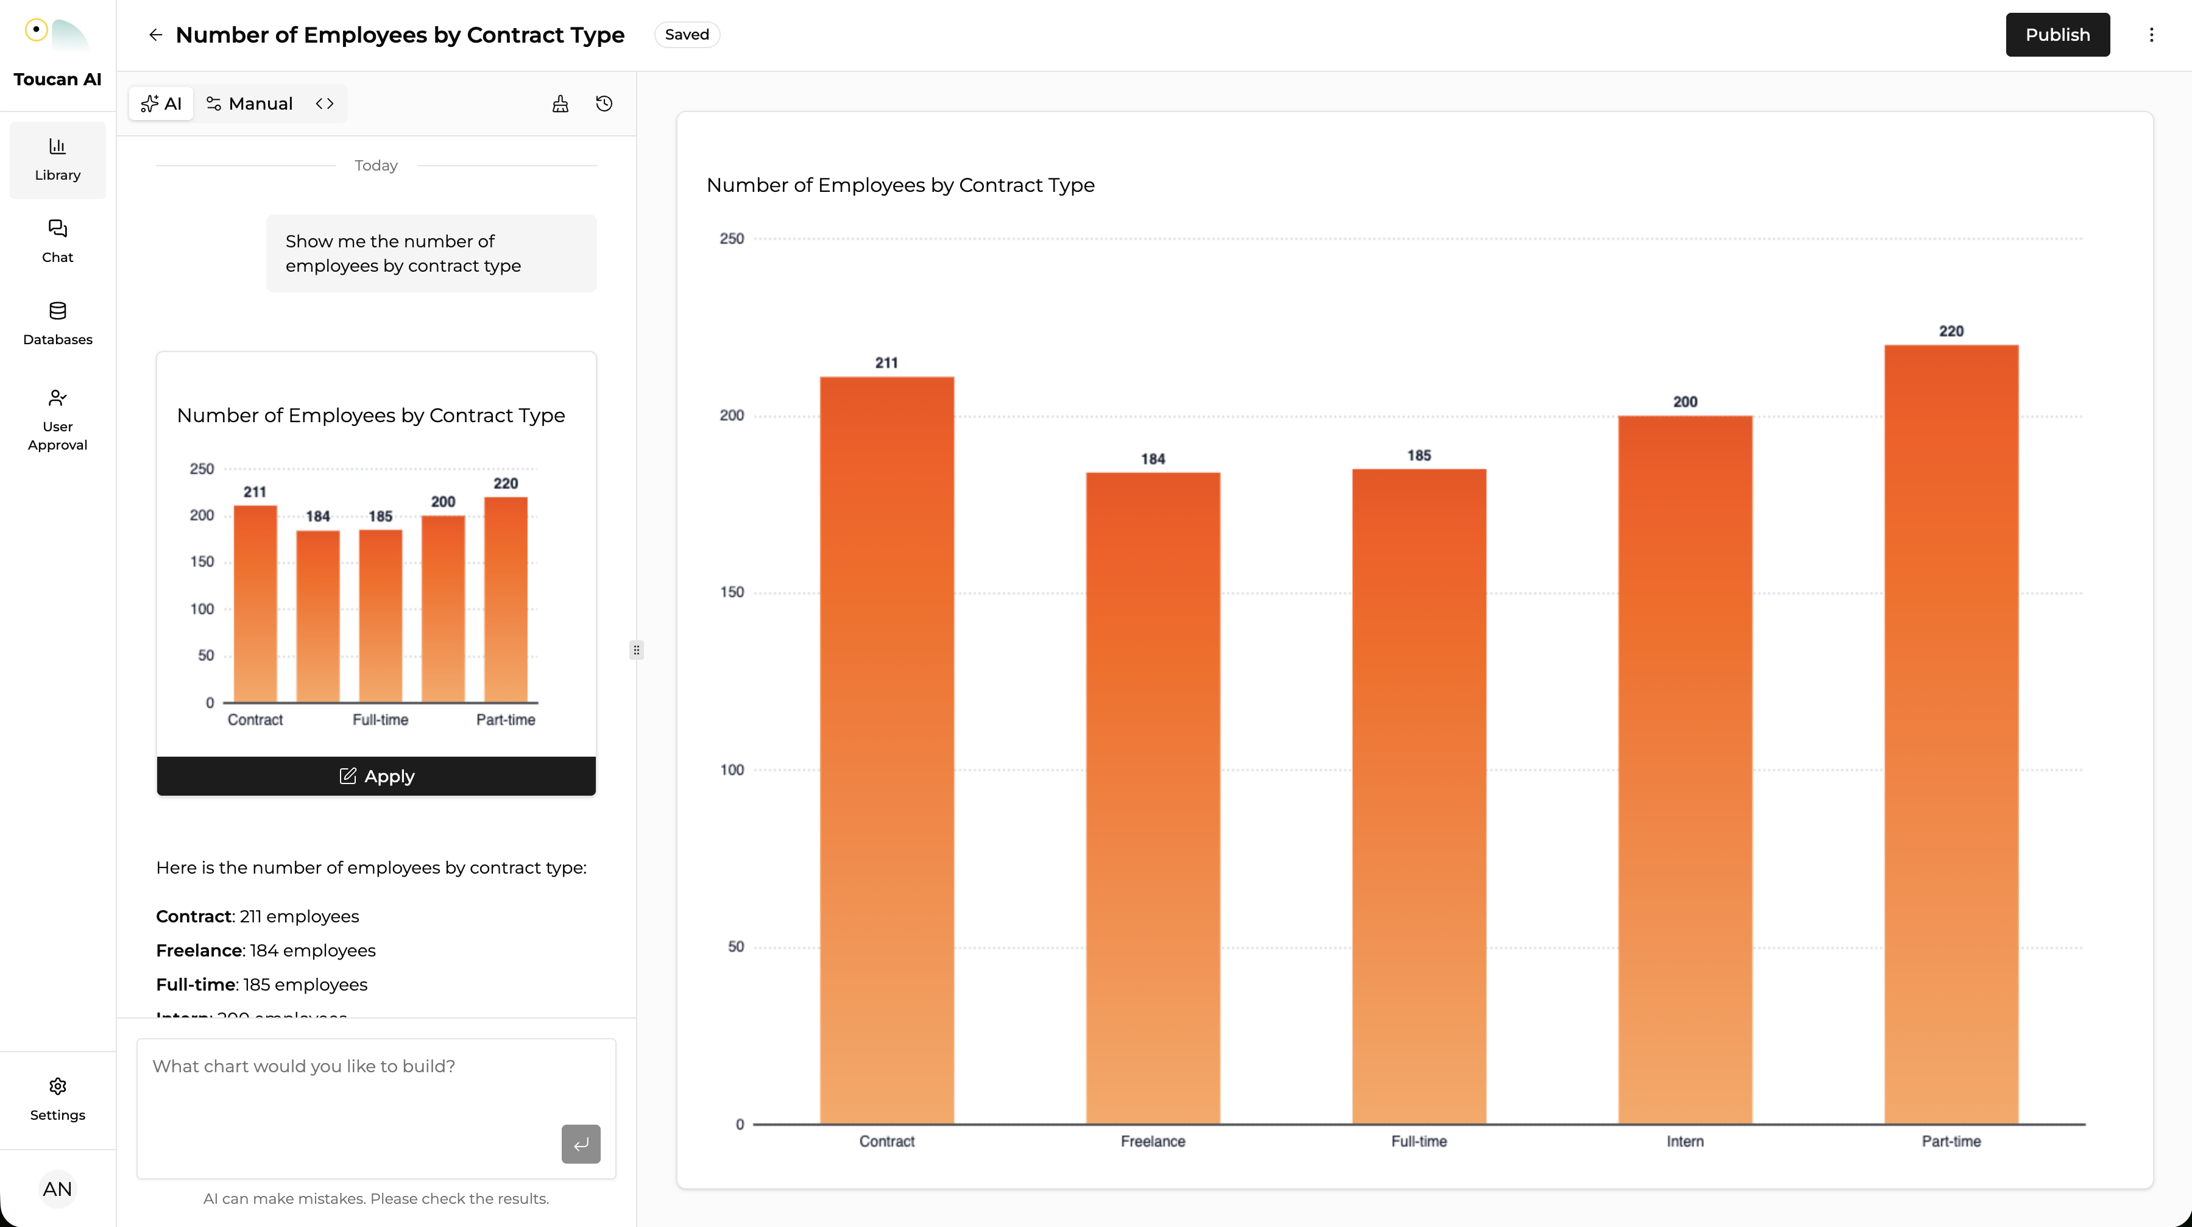Switch to the AI editing tab
Screen dimensions: 2192x1227
point(161,104)
